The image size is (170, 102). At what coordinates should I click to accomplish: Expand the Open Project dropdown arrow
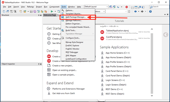pyautogui.click(x=28, y=11)
